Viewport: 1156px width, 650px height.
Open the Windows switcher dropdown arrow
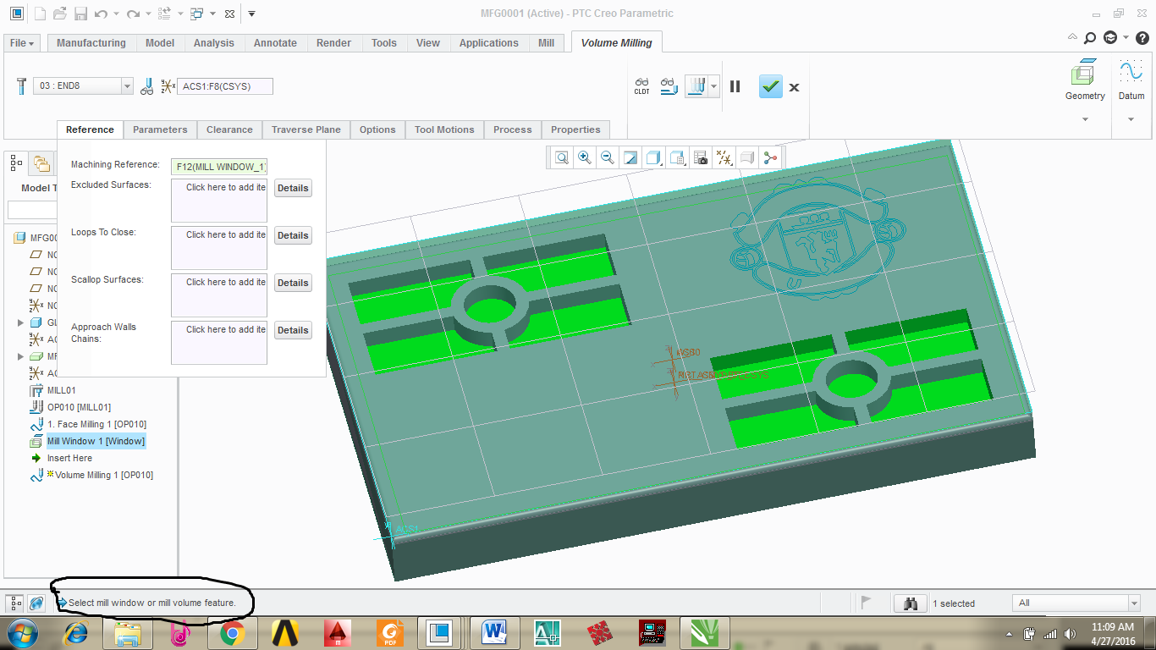(x=212, y=14)
